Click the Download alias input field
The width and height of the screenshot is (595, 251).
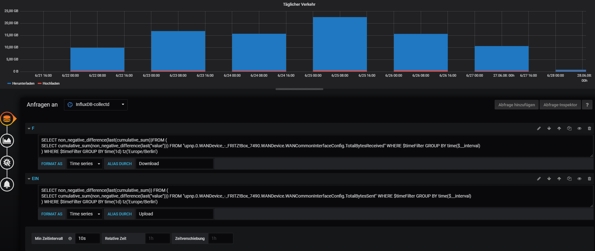click(174, 164)
